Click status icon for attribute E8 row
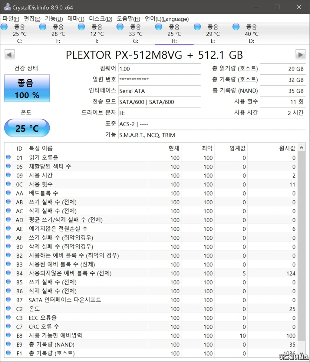 click(x=8, y=335)
